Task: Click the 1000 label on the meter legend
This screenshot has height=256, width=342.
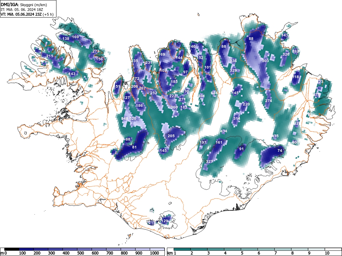Action: pos(155,253)
